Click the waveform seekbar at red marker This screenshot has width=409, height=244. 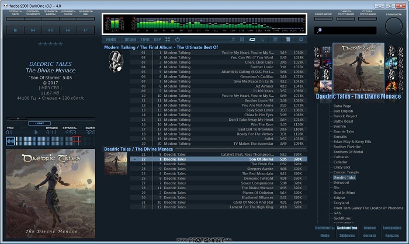[77, 141]
